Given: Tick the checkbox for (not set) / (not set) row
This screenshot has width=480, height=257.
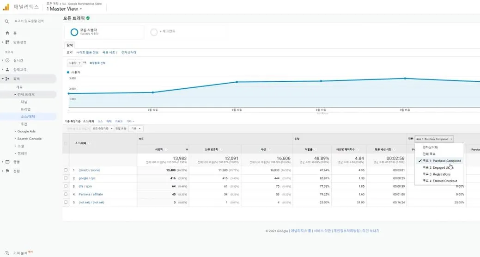Looking at the screenshot, I should click(x=66, y=202).
